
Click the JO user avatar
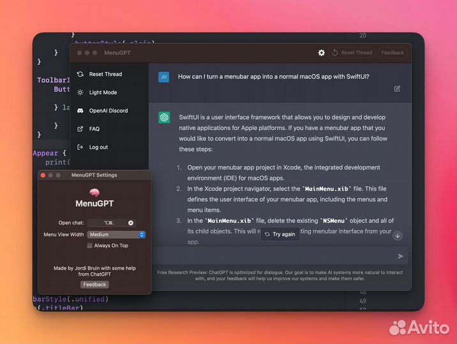pyautogui.click(x=164, y=76)
